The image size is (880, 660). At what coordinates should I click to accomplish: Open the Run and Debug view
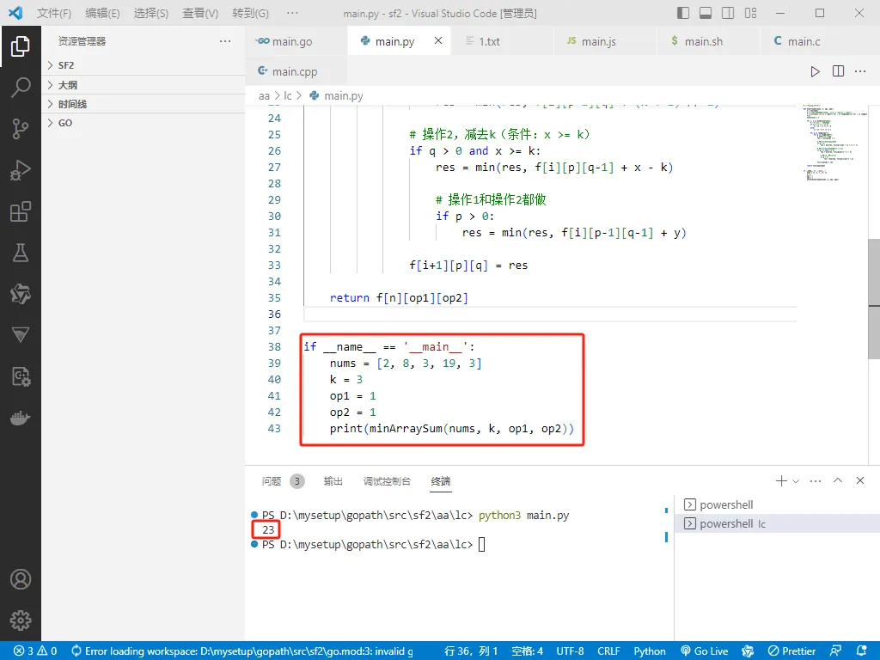click(x=21, y=170)
